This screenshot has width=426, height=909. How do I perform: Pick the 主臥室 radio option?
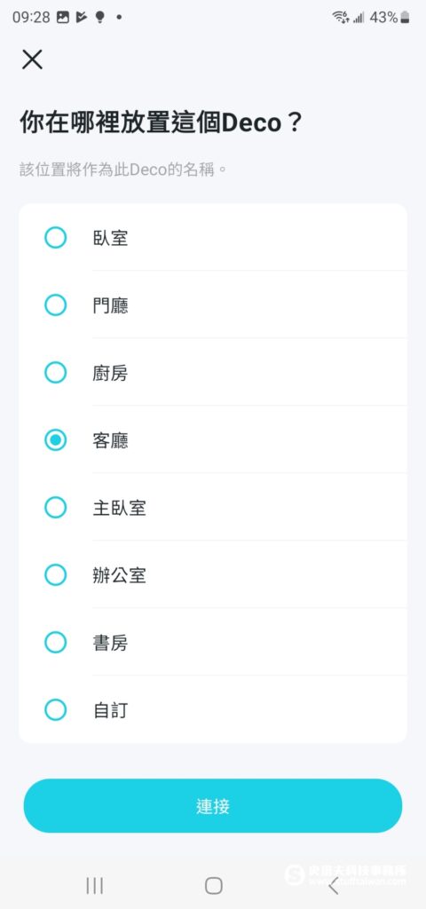coord(56,508)
